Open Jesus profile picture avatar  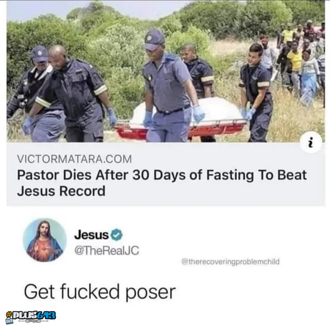point(45,240)
